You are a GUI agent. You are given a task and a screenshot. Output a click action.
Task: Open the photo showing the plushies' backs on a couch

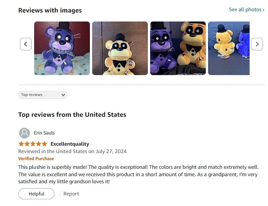click(229, 48)
